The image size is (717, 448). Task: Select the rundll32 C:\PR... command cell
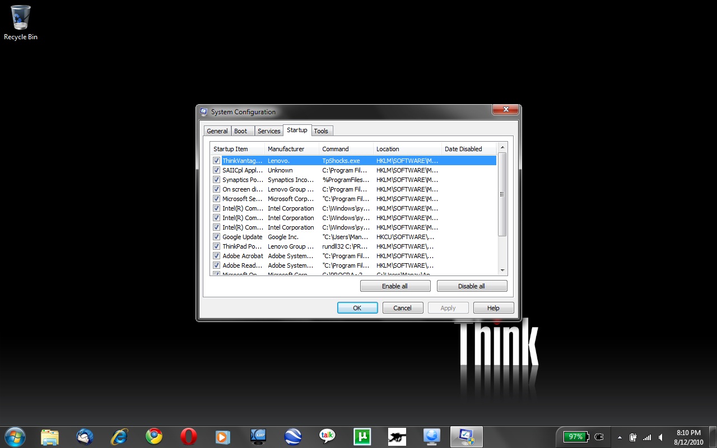tap(346, 246)
